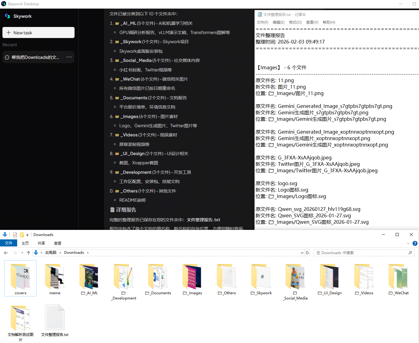
Task: Click quick access properties checkmark icon
Action: click(x=15, y=235)
